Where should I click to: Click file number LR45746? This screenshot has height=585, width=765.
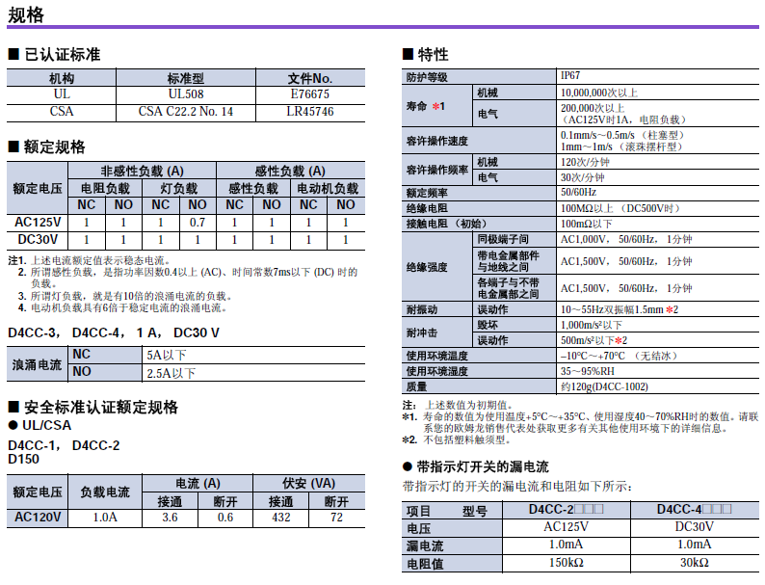tap(309, 111)
